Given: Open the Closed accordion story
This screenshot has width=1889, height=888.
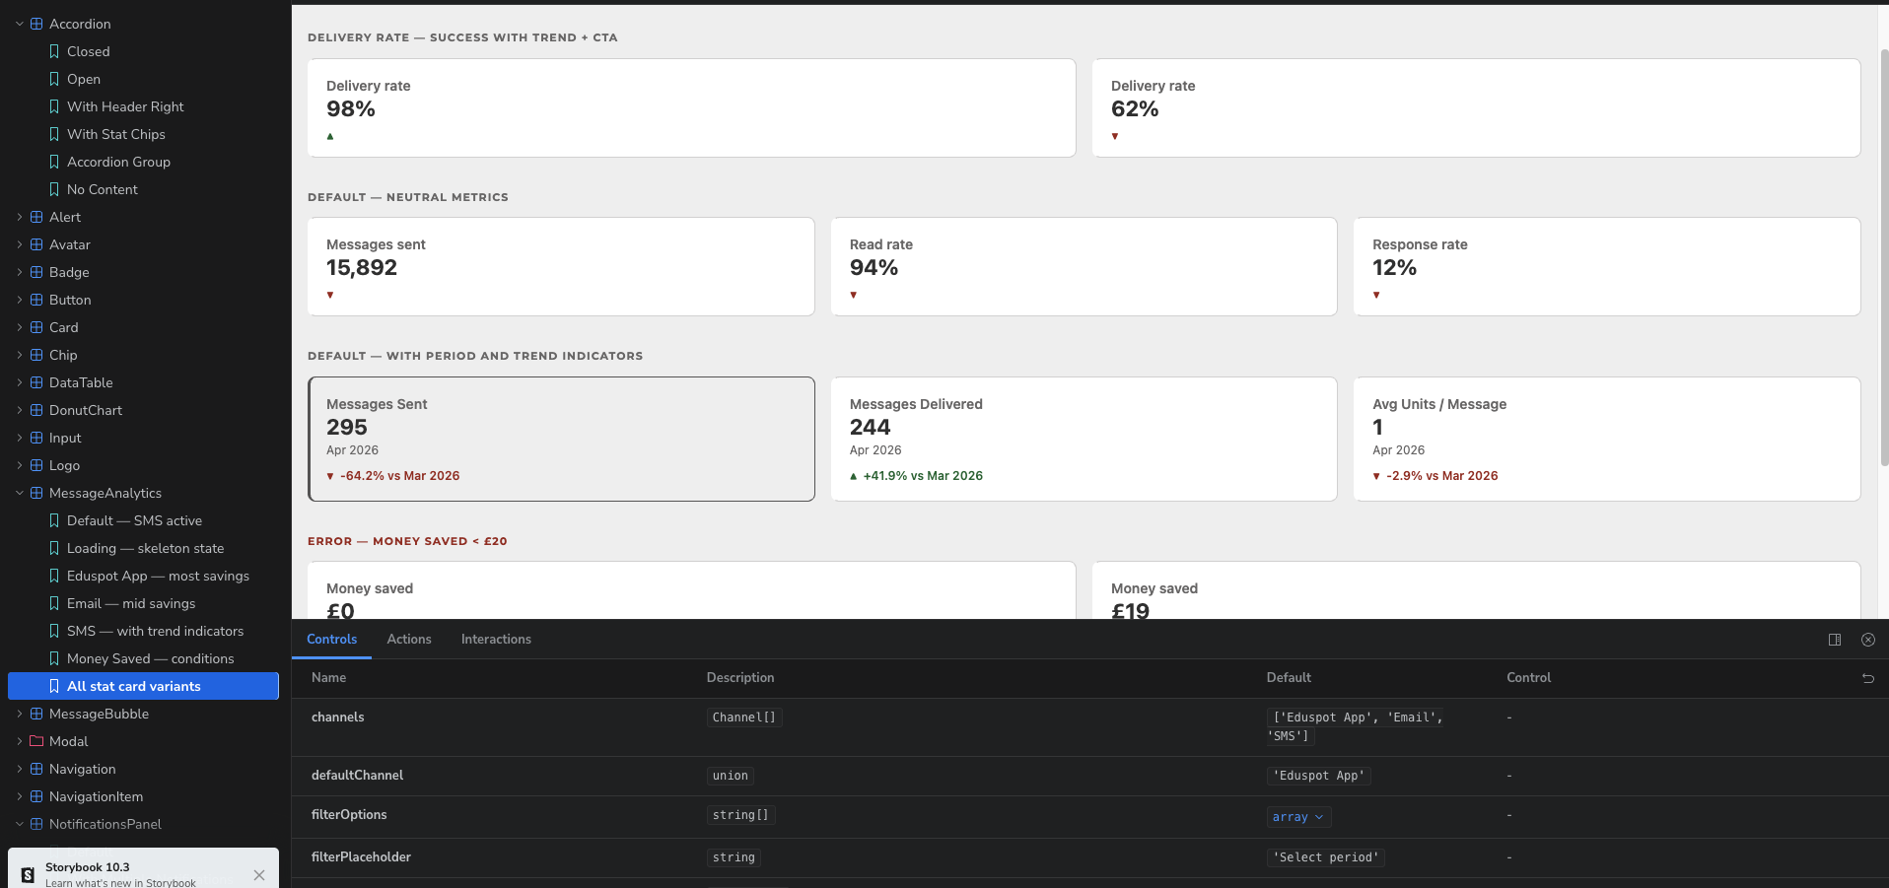Looking at the screenshot, I should 88,51.
